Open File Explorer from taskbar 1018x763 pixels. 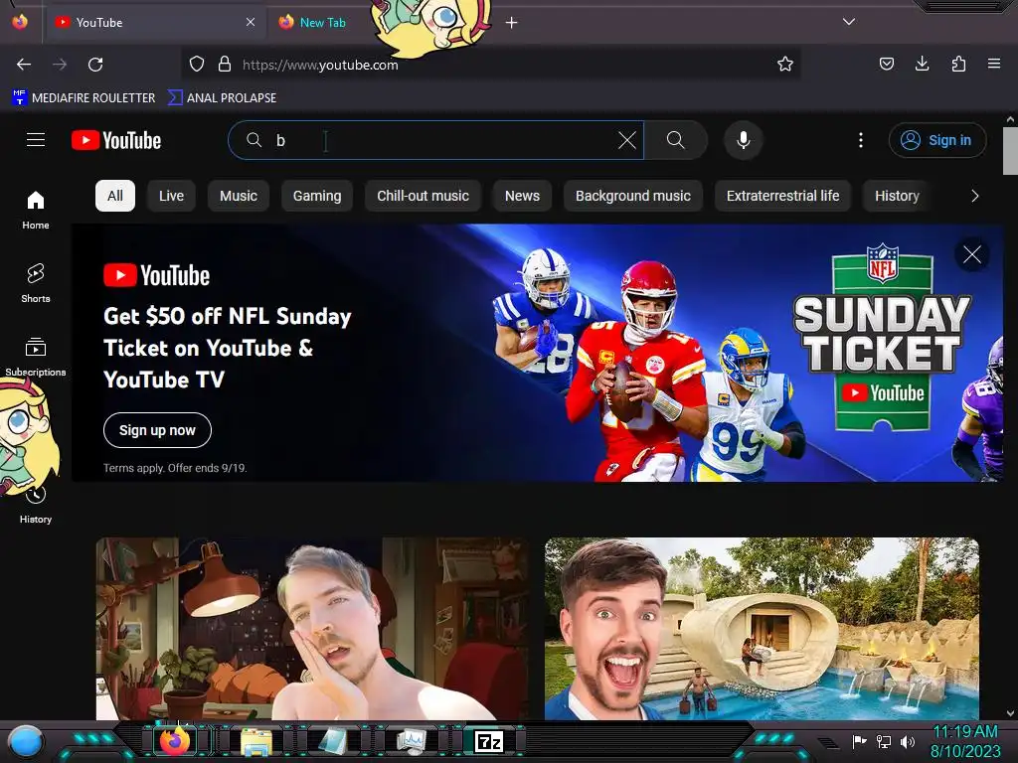click(255, 741)
